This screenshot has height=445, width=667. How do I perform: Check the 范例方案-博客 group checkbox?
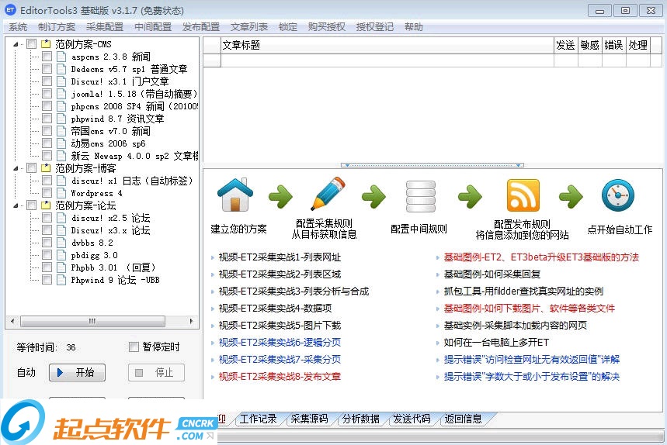[32, 167]
